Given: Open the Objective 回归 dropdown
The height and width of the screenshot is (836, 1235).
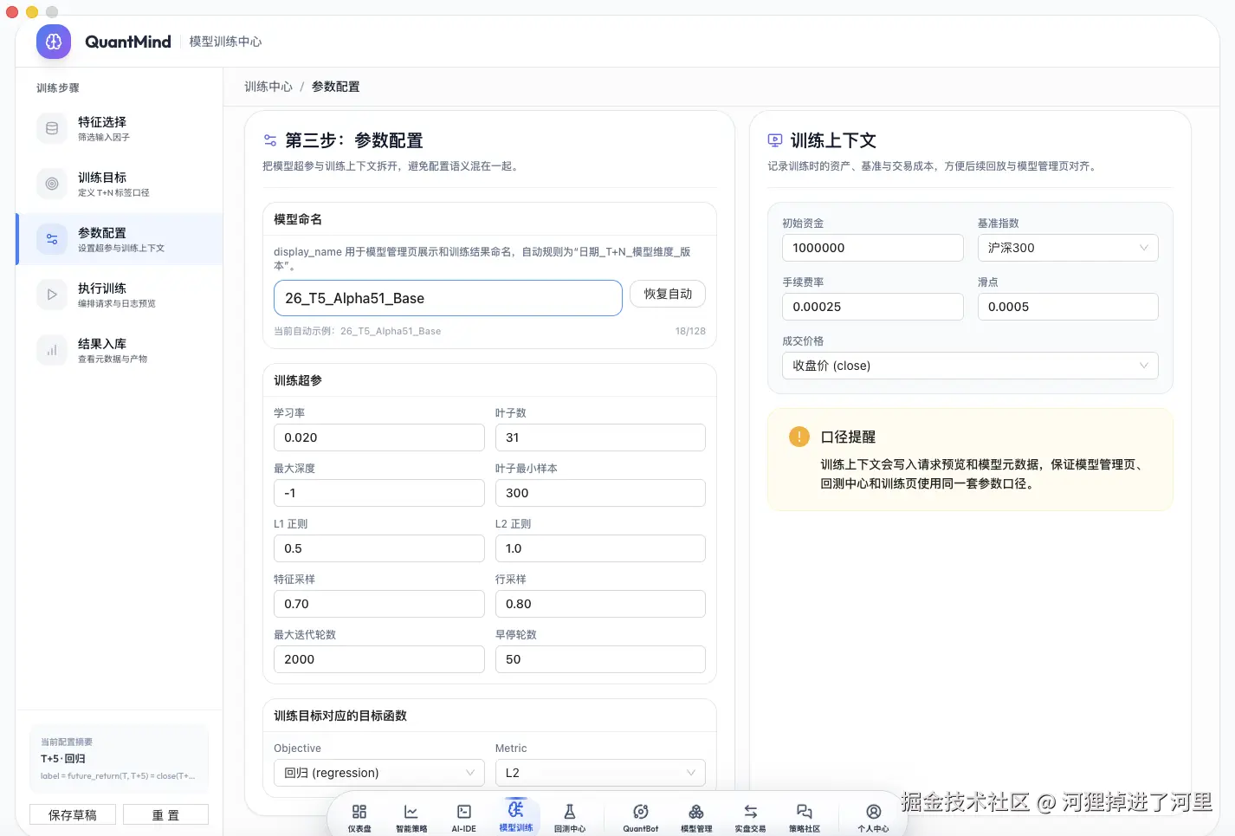Looking at the screenshot, I should tap(379, 773).
